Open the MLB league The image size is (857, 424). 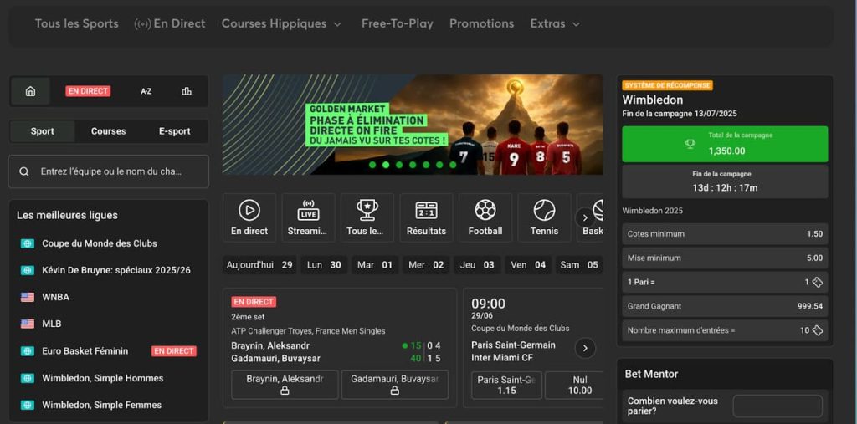(52, 324)
